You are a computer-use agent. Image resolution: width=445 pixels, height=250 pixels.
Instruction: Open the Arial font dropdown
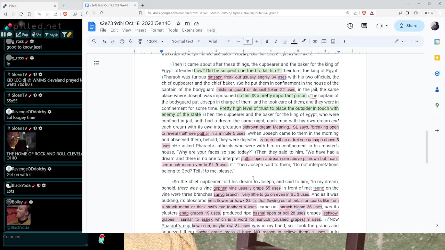219,41
